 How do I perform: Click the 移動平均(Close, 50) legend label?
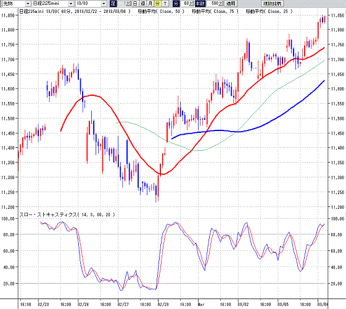point(162,11)
